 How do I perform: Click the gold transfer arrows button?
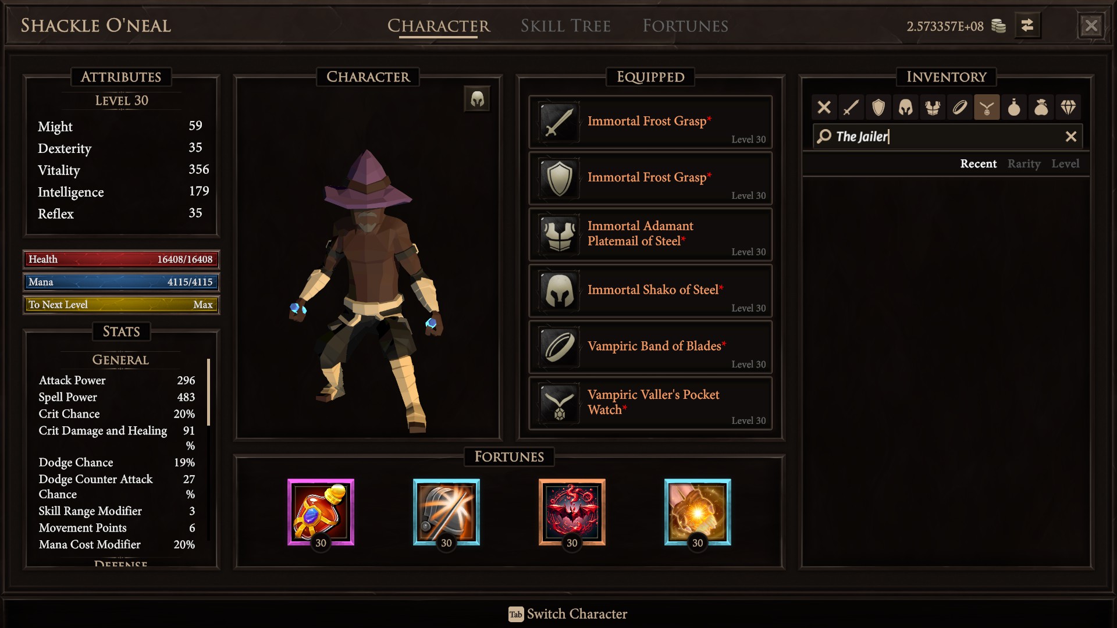tap(1027, 26)
